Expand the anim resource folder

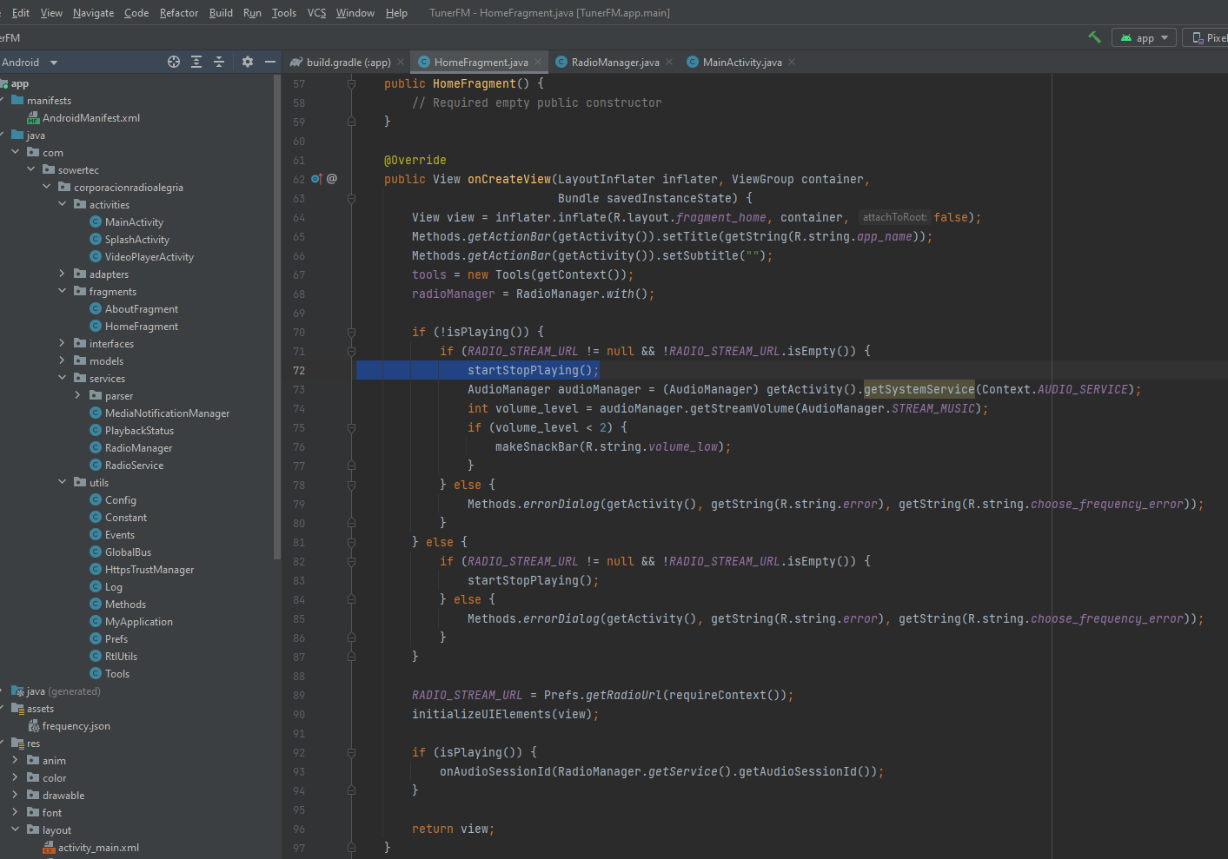15,760
